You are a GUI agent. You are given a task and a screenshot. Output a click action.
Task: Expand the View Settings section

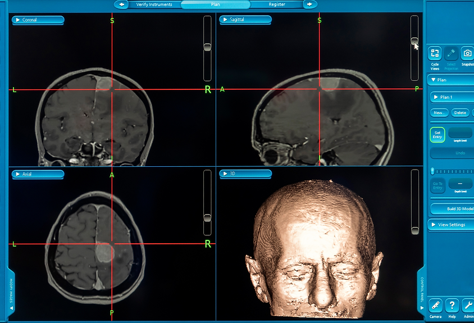tap(451, 225)
